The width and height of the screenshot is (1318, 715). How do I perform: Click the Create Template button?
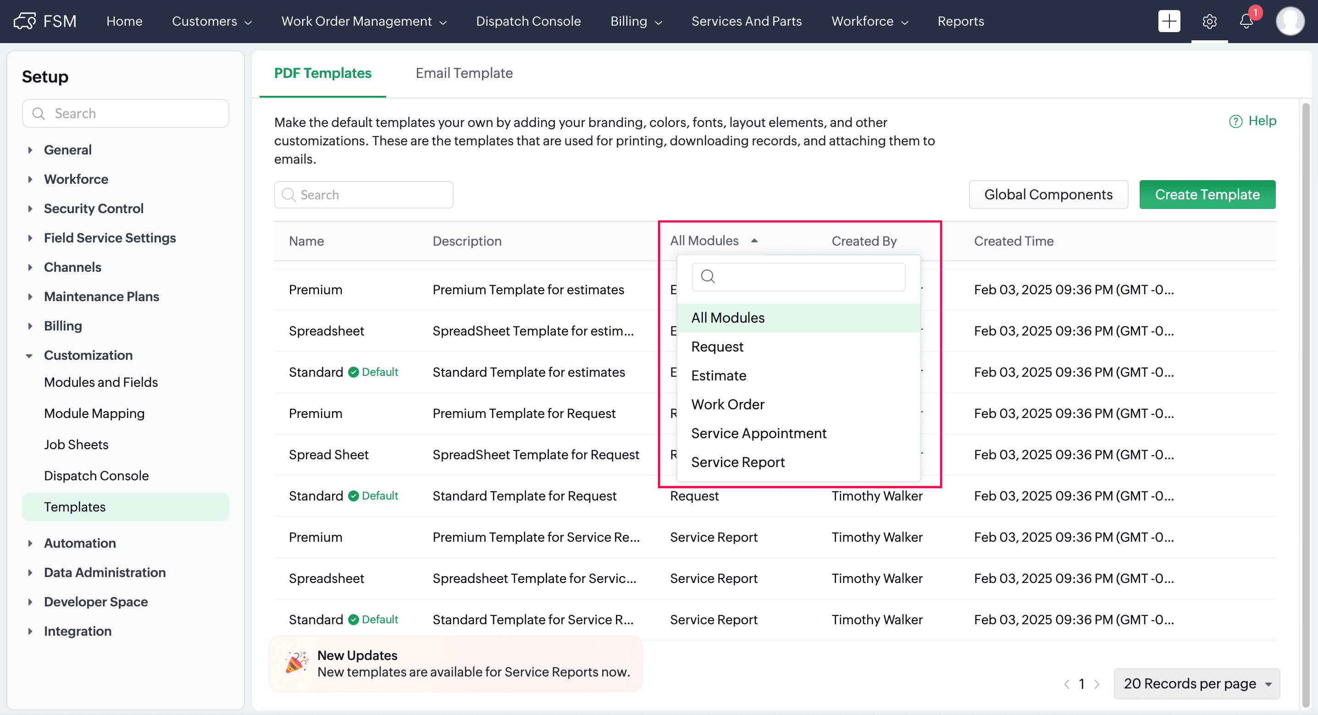coord(1207,194)
